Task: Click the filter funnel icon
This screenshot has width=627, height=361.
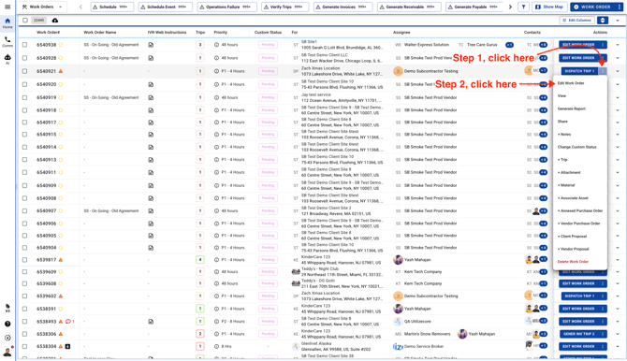Action: (x=523, y=7)
